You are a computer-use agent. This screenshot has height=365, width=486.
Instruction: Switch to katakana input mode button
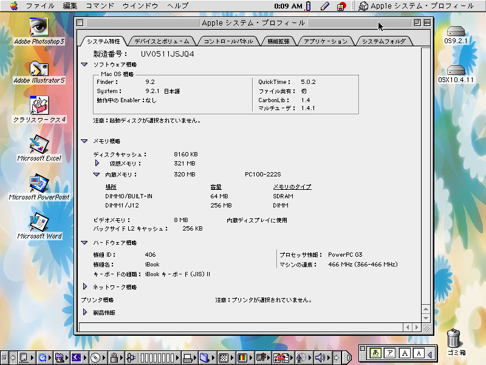pos(391,353)
